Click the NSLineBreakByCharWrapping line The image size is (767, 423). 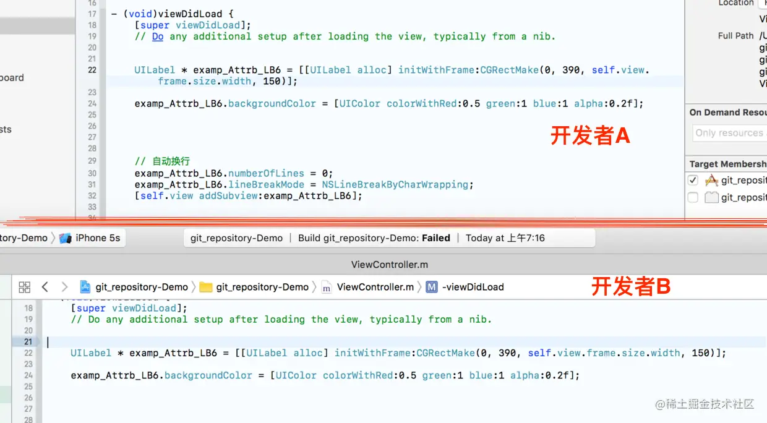click(304, 184)
